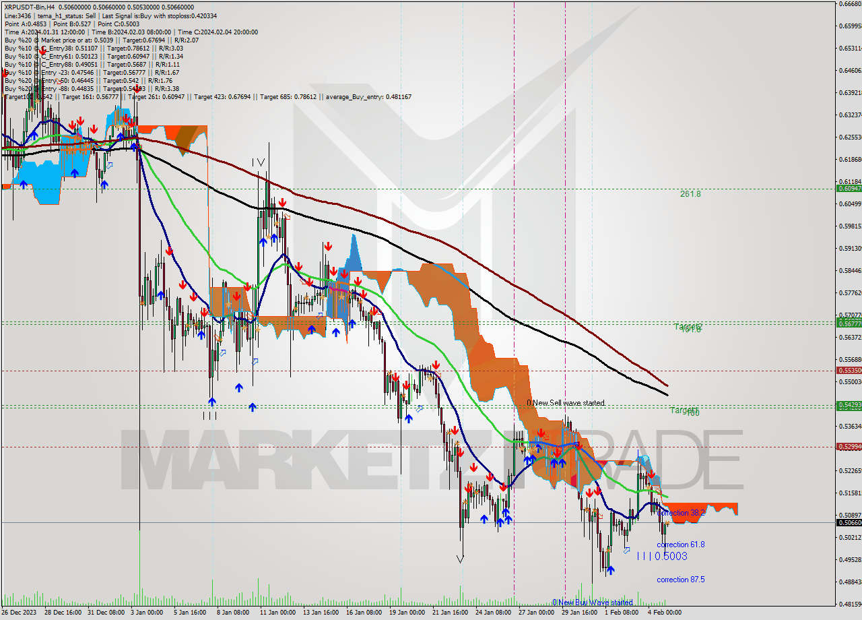Click the '0 New Sell wave started' label
This screenshot has width=862, height=620.
[566, 403]
